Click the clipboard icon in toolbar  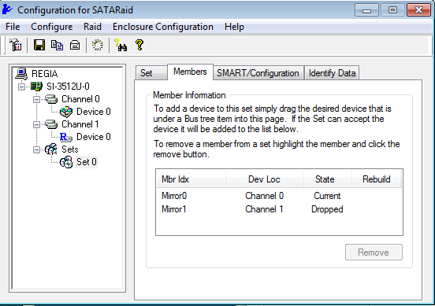point(16,45)
